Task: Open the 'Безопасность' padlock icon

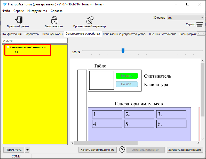Action: tap(54, 20)
